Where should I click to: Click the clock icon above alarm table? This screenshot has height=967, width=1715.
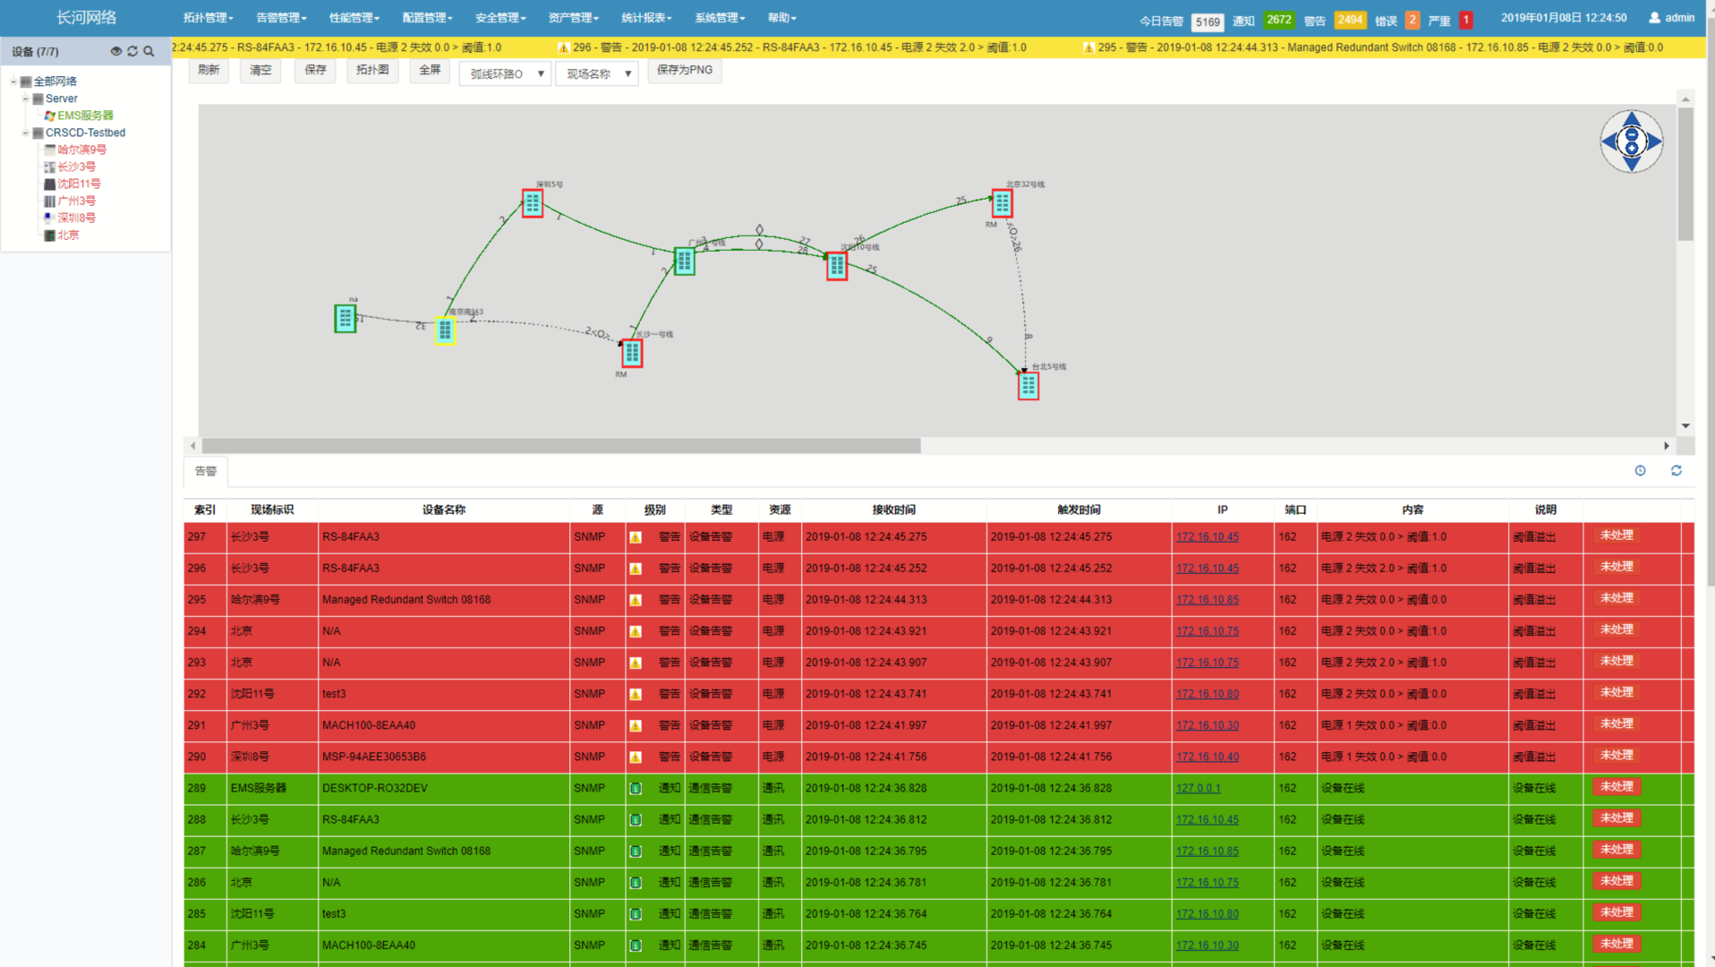click(1640, 471)
